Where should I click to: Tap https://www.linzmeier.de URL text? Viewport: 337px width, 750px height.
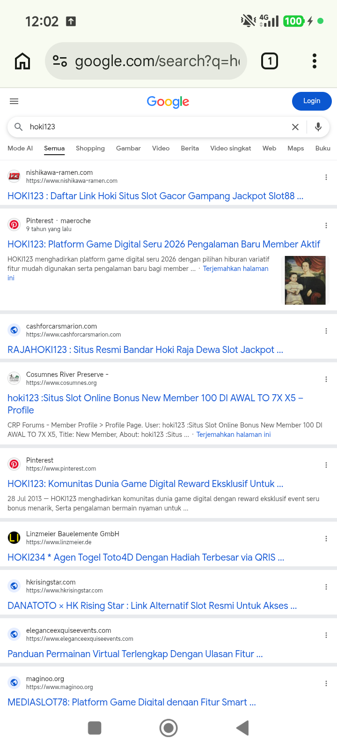(x=59, y=542)
